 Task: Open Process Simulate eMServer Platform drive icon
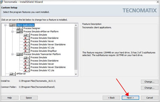click(x=19, y=32)
